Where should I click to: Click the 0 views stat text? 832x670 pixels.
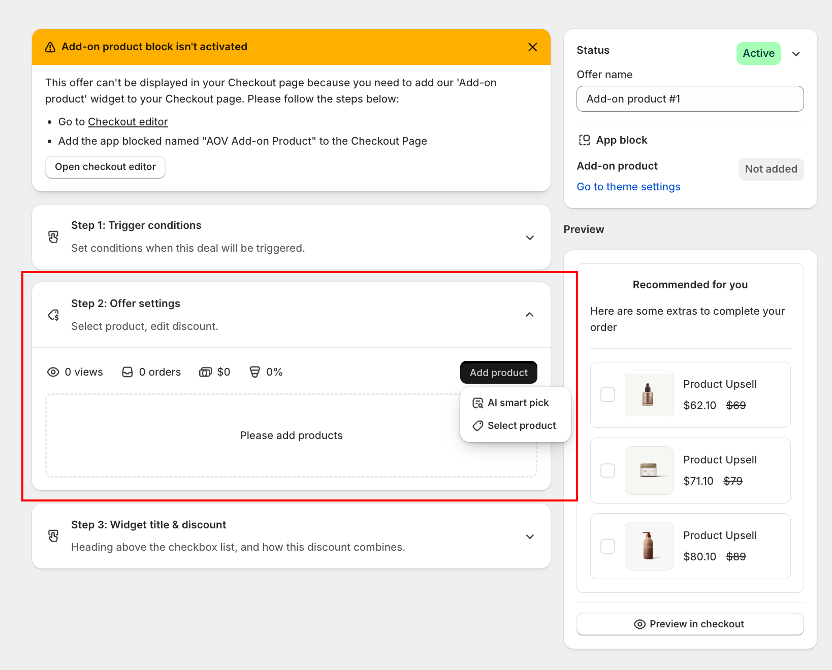click(84, 372)
